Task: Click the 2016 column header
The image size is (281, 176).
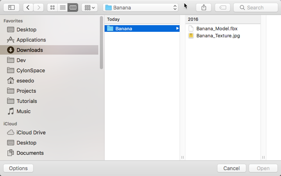Action: [x=223, y=19]
